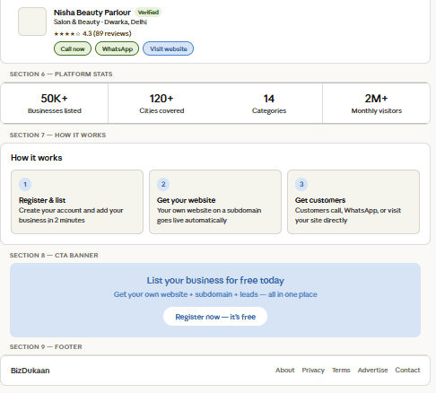This screenshot has height=393, width=436.
Task: Click the Section 6 — Platform Stats label
Action: click(61, 74)
